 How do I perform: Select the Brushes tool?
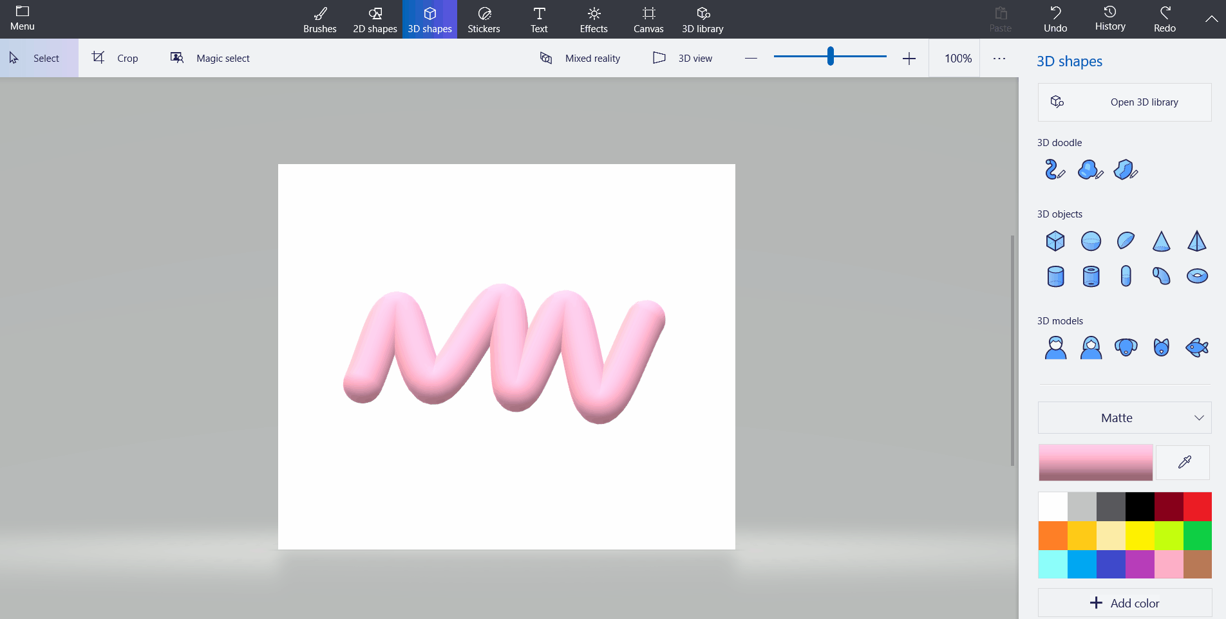(319, 19)
